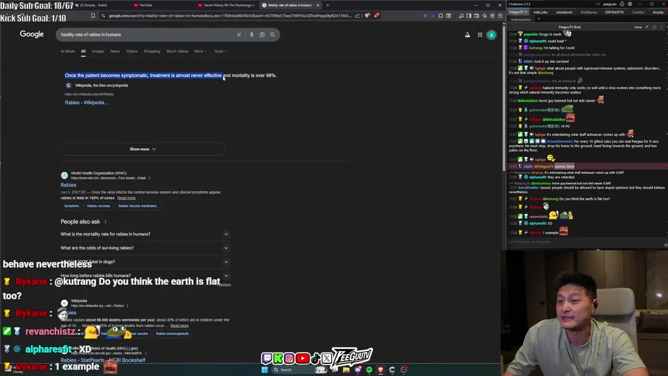Open People also ask options menu
This screenshot has height=376, width=668.
click(x=105, y=222)
